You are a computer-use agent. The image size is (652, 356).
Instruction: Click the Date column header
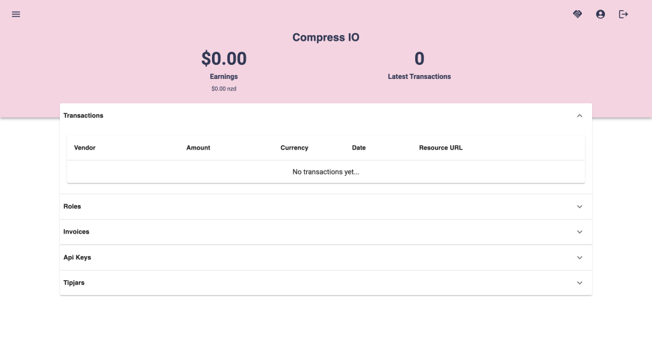pyautogui.click(x=358, y=148)
